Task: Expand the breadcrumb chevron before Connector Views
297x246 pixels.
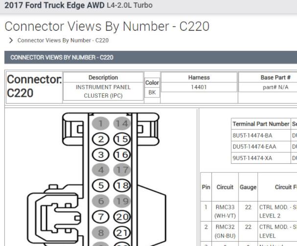Action: click(x=11, y=40)
